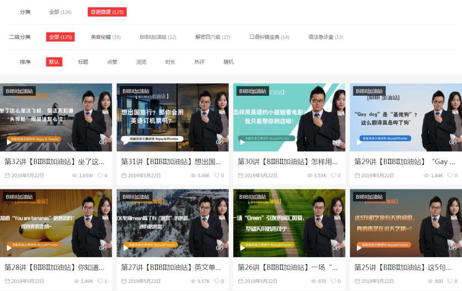Filter by 口语纠错宝典 (14)

[x=269, y=37]
